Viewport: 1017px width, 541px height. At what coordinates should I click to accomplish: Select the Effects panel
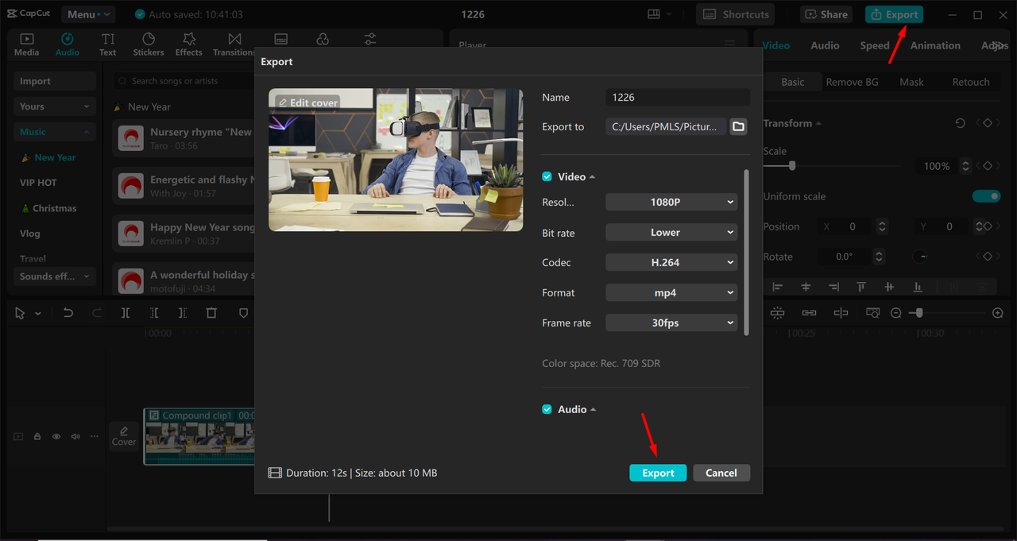[x=188, y=44]
